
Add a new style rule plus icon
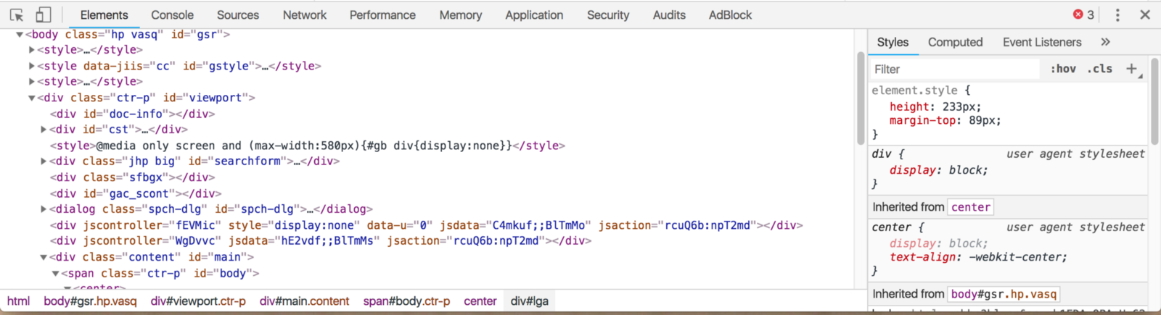1131,69
